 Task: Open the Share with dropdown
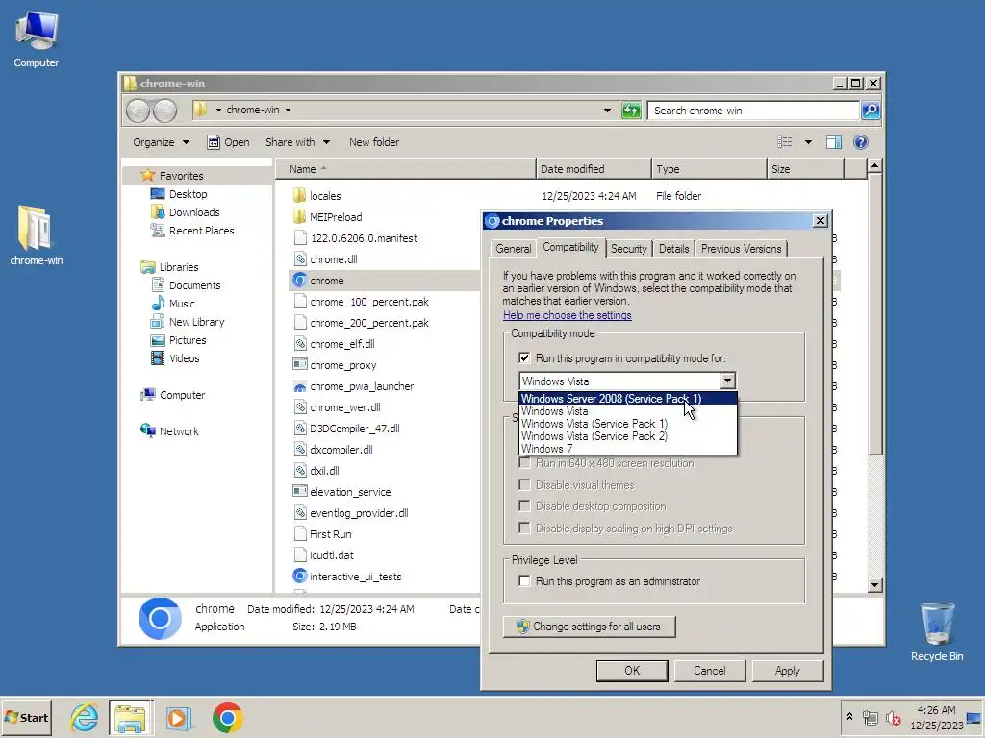point(297,142)
